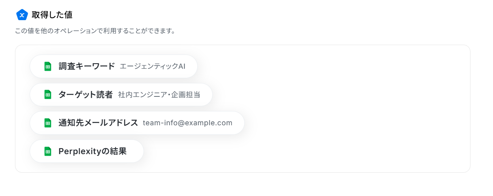Select the 調査キーワード label text
This screenshot has width=493, height=196.
[87, 66]
